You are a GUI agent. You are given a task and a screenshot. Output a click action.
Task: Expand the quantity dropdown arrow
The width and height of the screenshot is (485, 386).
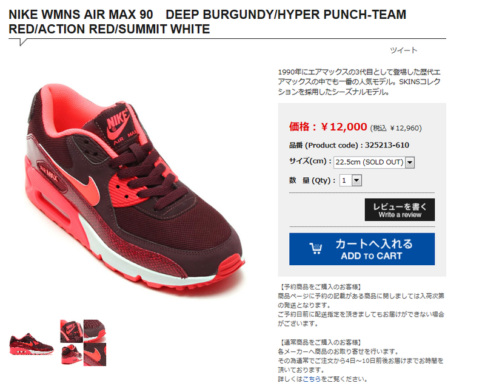[356, 180]
